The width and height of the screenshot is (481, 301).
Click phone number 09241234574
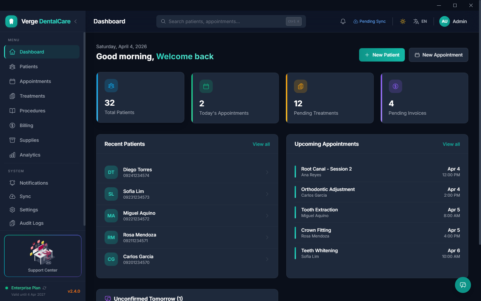click(x=136, y=176)
